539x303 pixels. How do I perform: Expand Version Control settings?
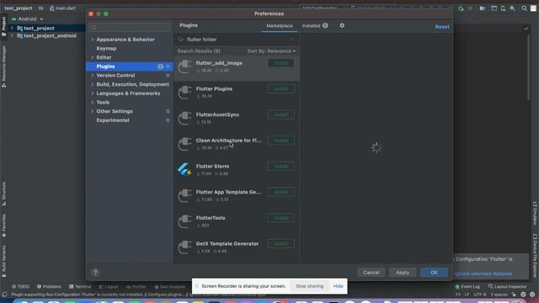click(x=93, y=75)
